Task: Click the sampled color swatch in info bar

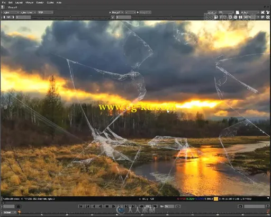Action: (x=216, y=199)
